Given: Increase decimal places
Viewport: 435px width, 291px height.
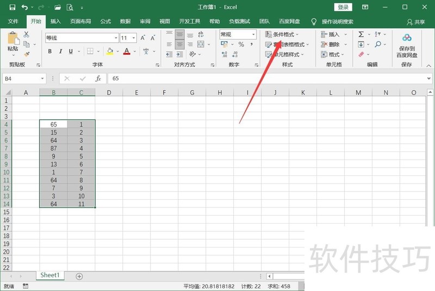Looking at the screenshot, I should pyautogui.click(x=225, y=54).
